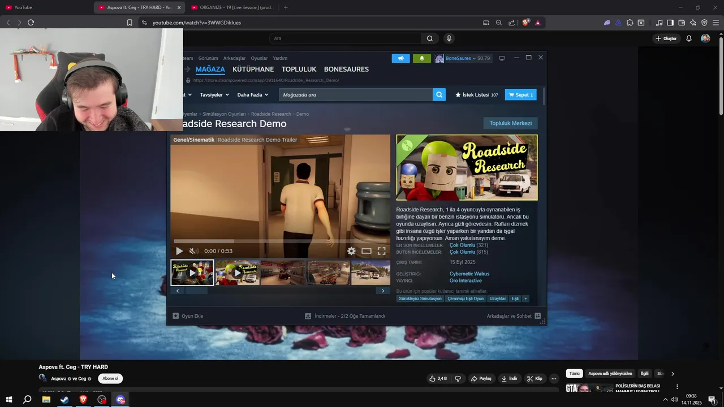Open the browser extensions puzzle icon
Image resolution: width=724 pixels, height=407 pixels.
pos(630,23)
